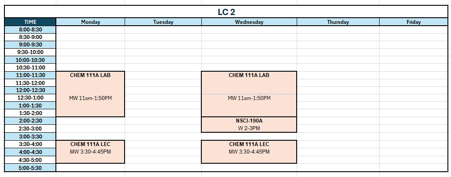
Task: Select the LC 2 title cell
Action: tap(226, 12)
